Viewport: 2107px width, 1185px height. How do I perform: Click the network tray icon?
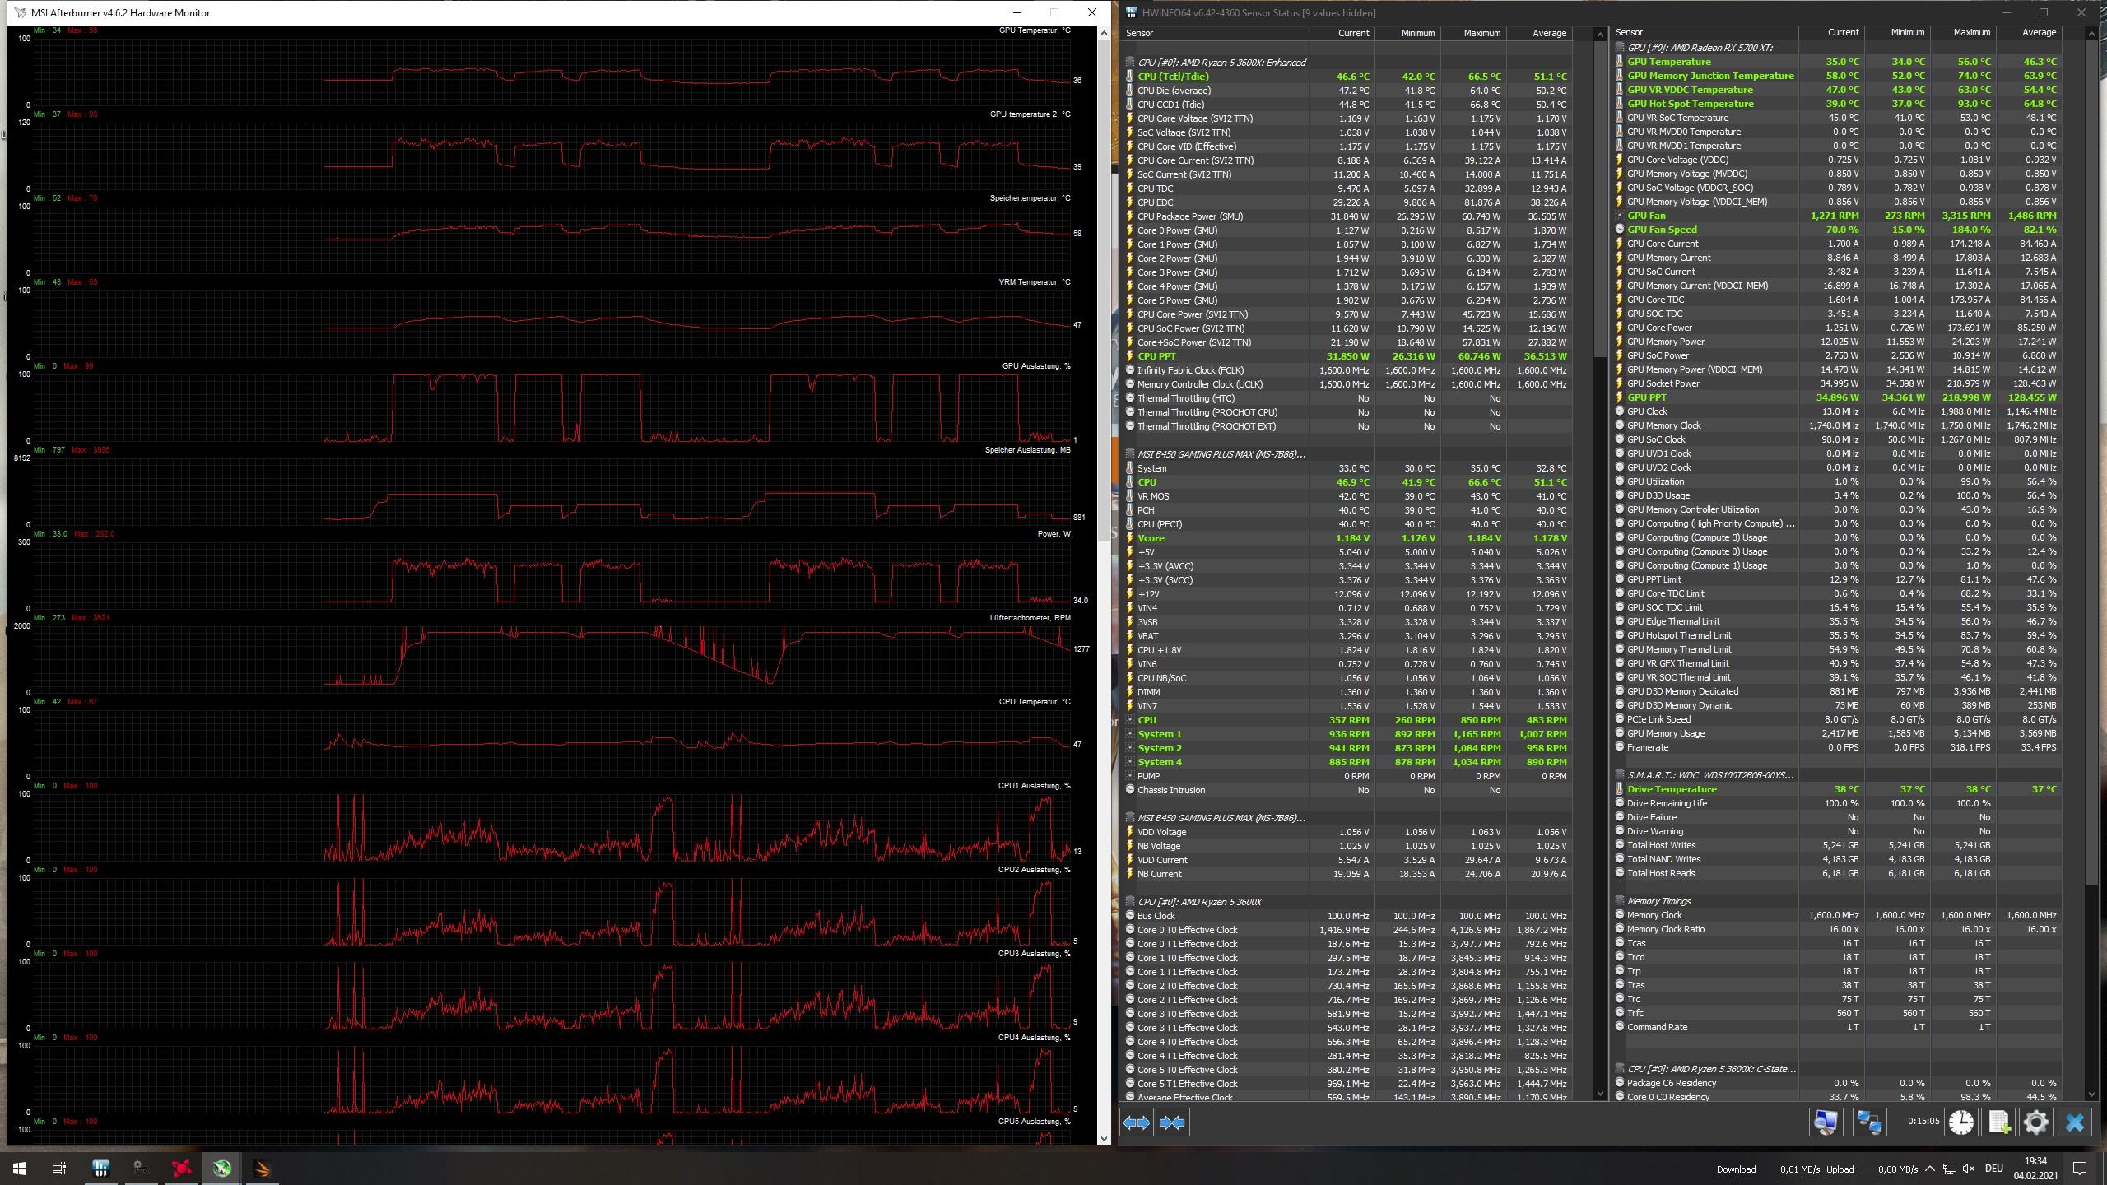pos(1949,1169)
